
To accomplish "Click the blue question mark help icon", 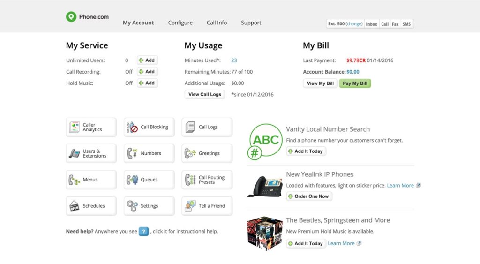I will coord(143,231).
